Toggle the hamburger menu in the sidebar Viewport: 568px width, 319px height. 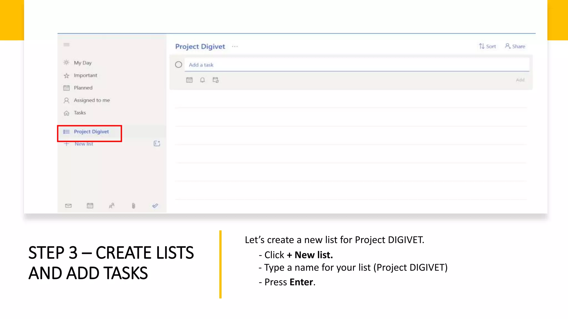coord(66,45)
